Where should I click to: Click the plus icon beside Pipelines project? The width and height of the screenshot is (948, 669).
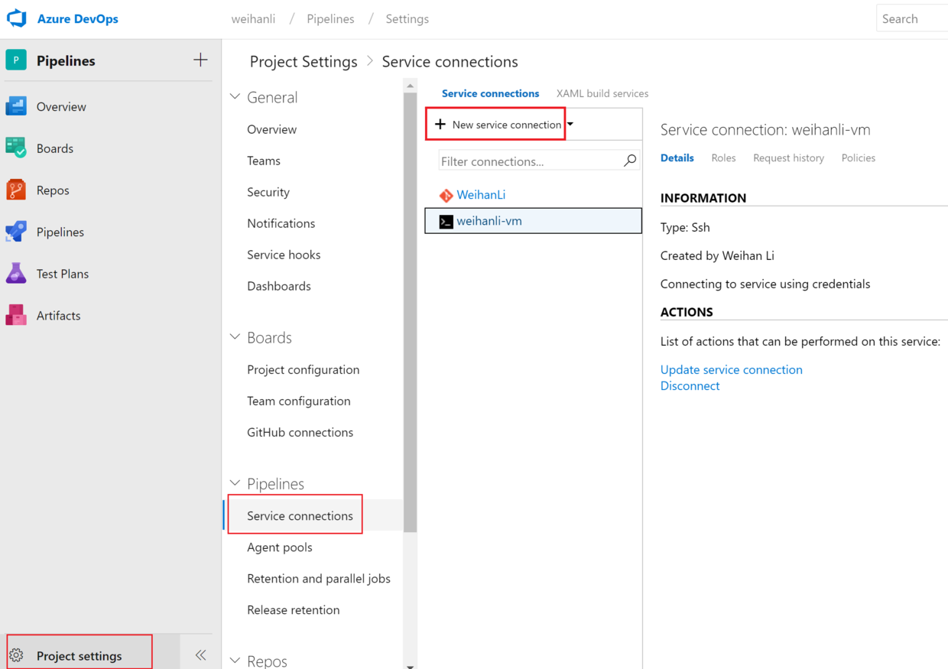coord(200,60)
